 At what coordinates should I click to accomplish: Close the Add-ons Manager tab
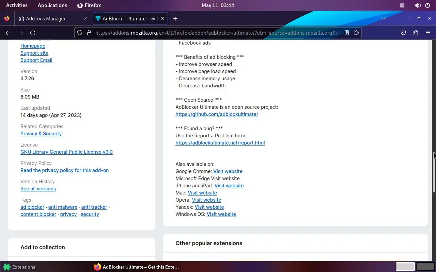[85, 18]
